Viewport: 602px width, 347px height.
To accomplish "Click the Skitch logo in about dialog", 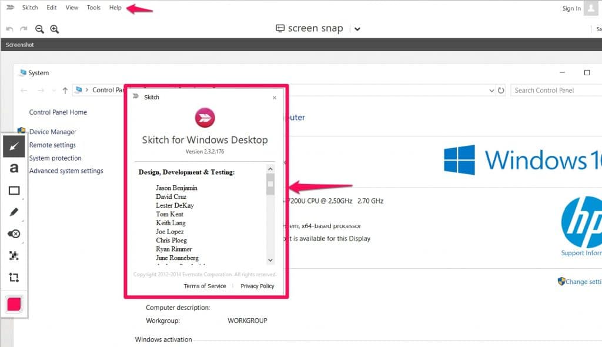I will pyautogui.click(x=205, y=118).
